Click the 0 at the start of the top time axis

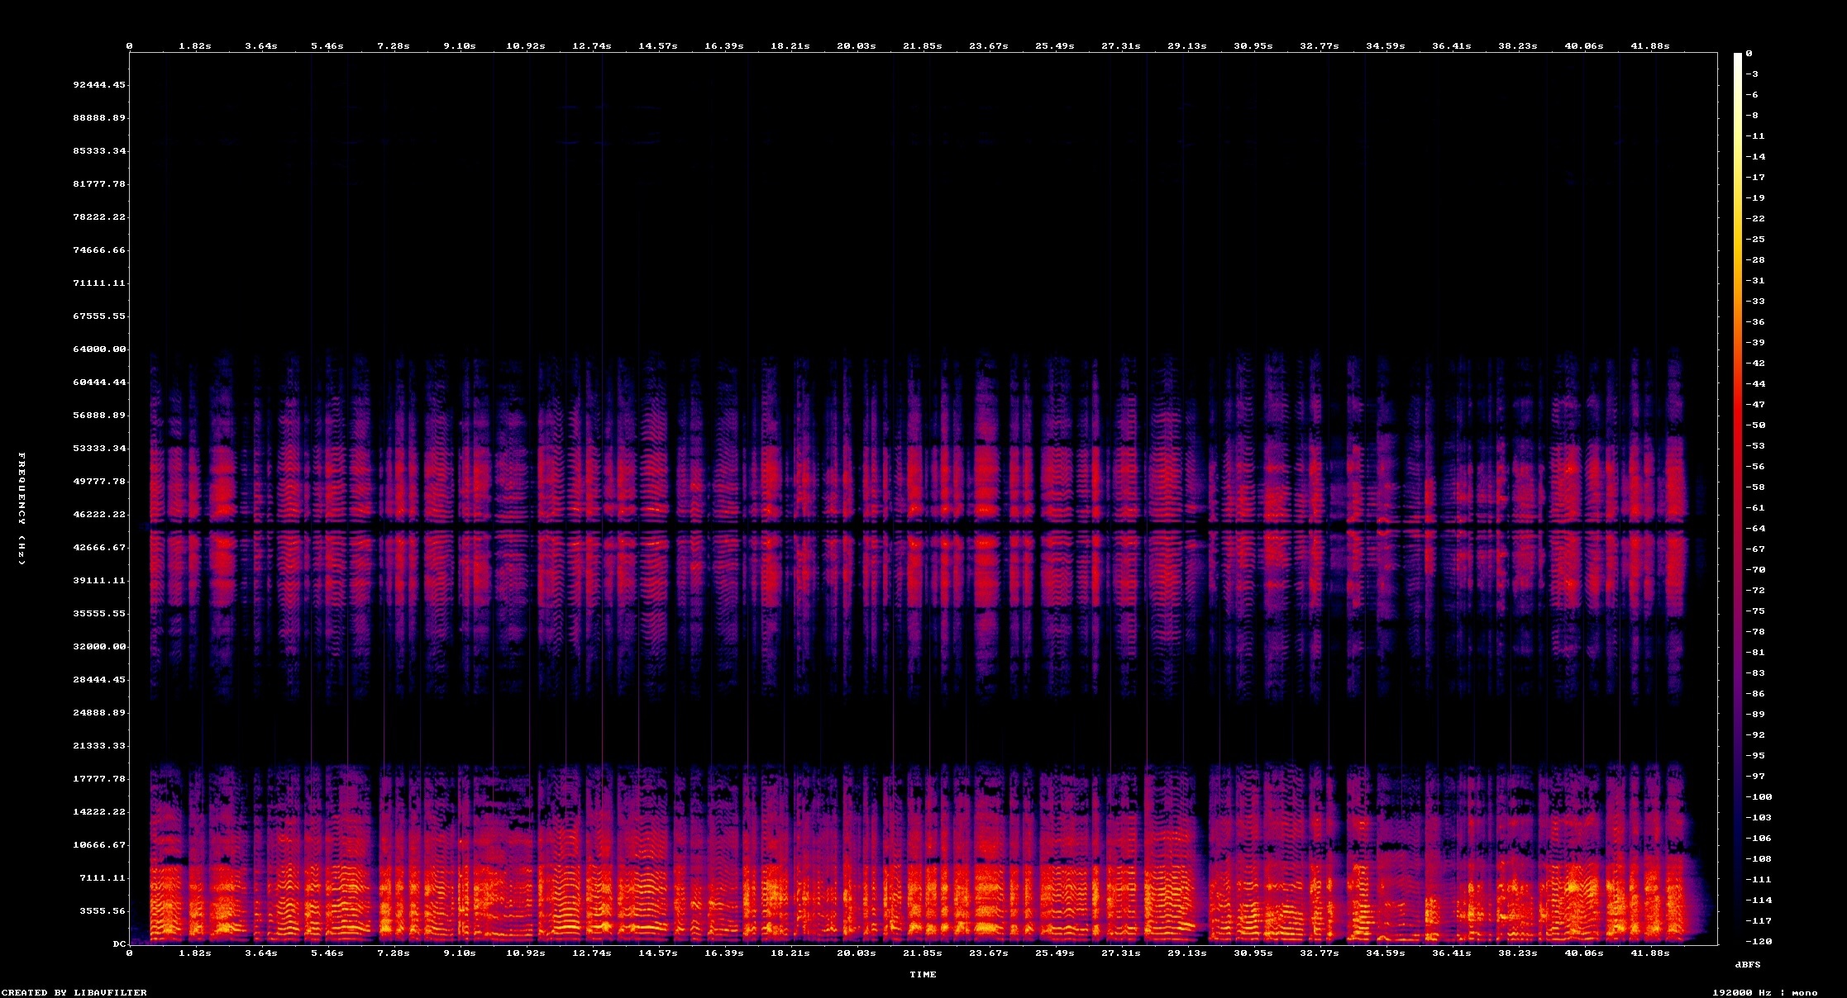129,46
